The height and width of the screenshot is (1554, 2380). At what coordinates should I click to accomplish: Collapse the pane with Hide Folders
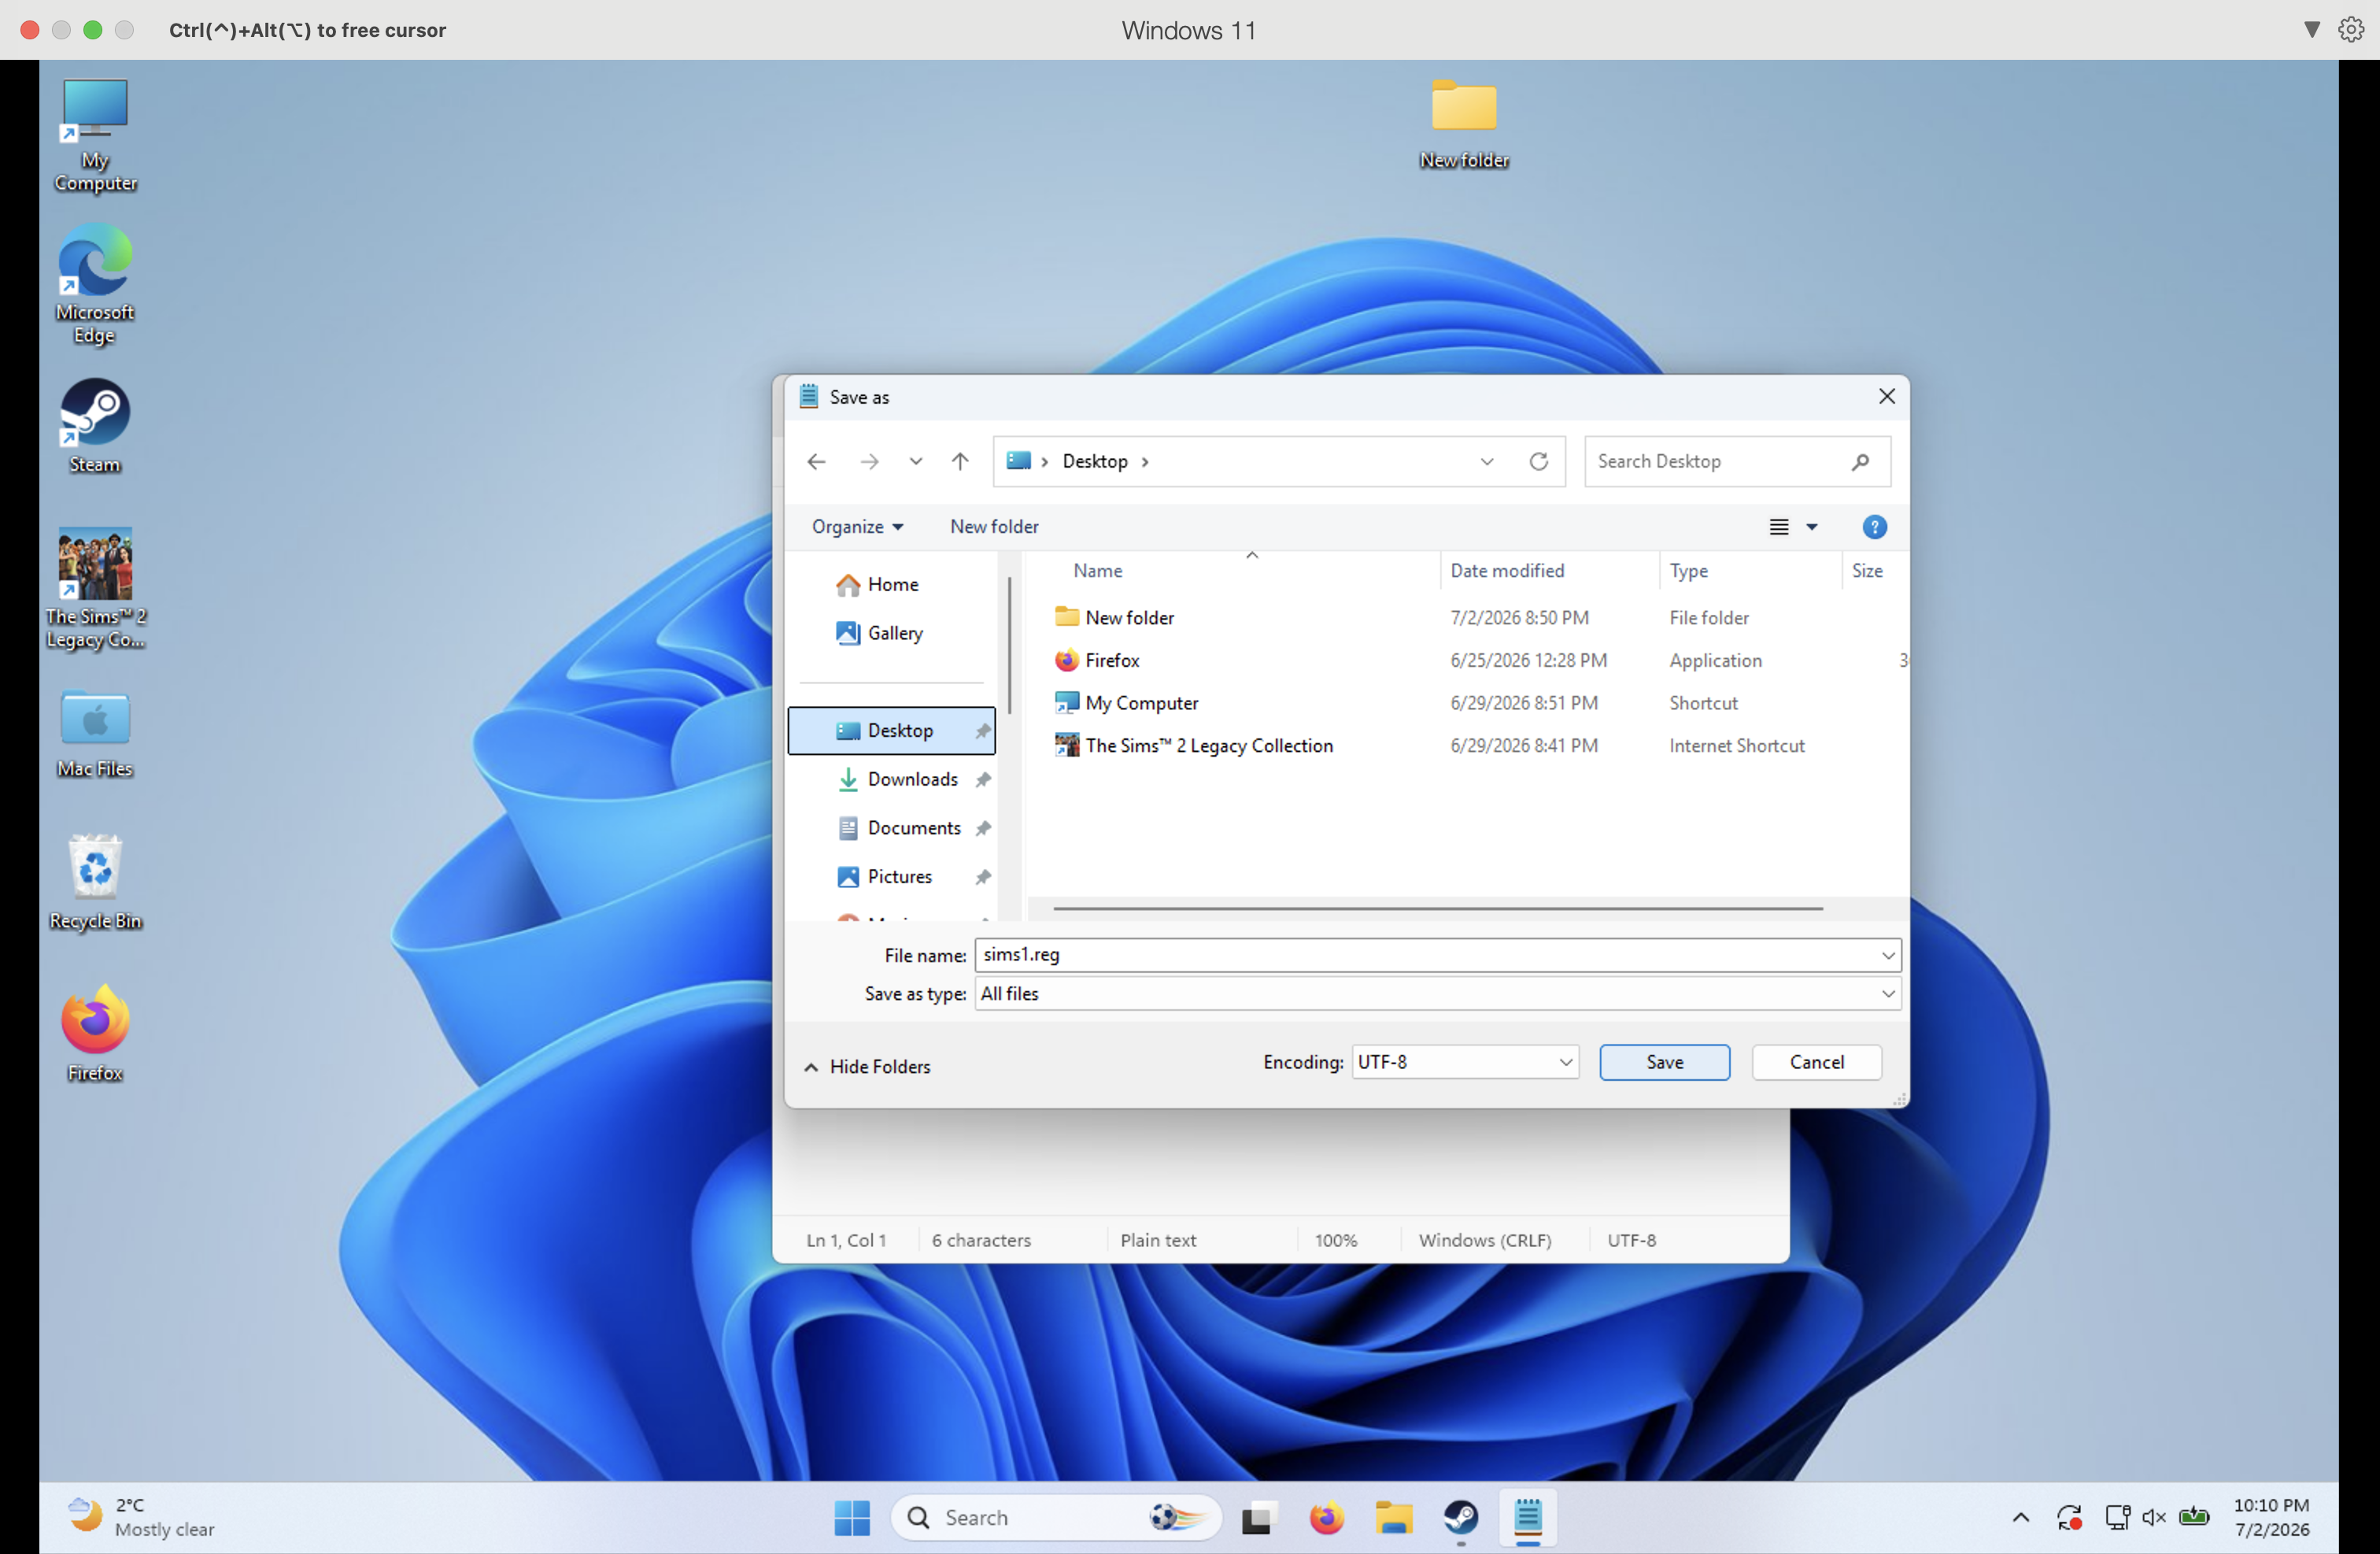pyautogui.click(x=867, y=1067)
